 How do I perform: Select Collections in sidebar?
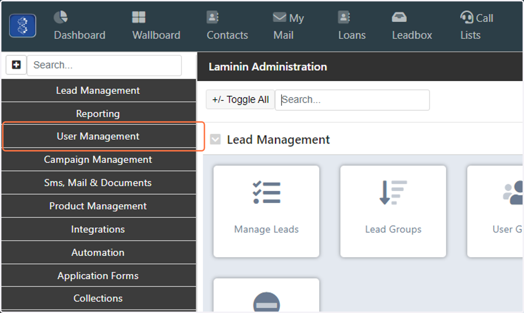pyautogui.click(x=98, y=298)
